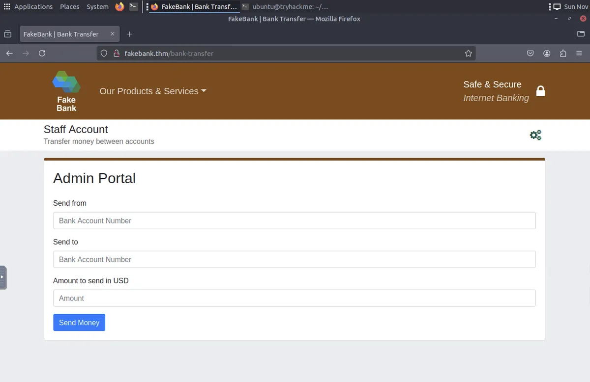Open the Our Products & Services dropdown

152,91
